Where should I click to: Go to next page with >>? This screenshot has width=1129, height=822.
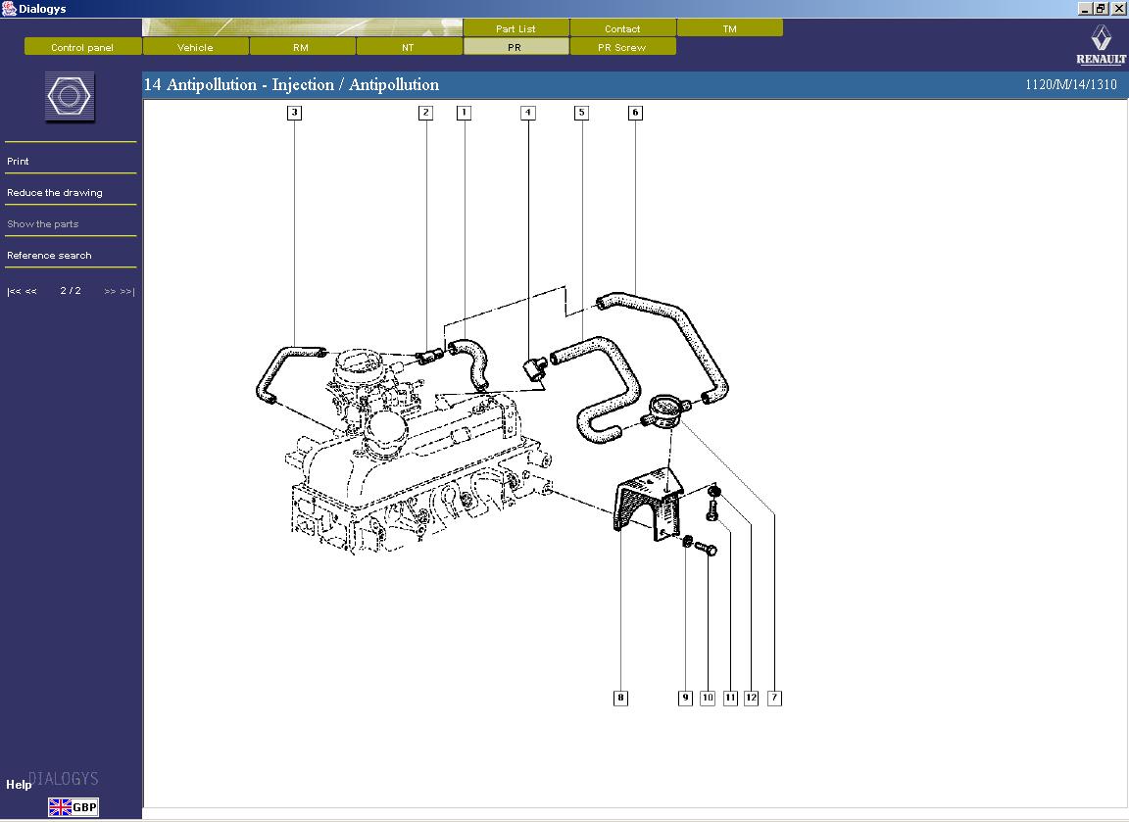110,292
